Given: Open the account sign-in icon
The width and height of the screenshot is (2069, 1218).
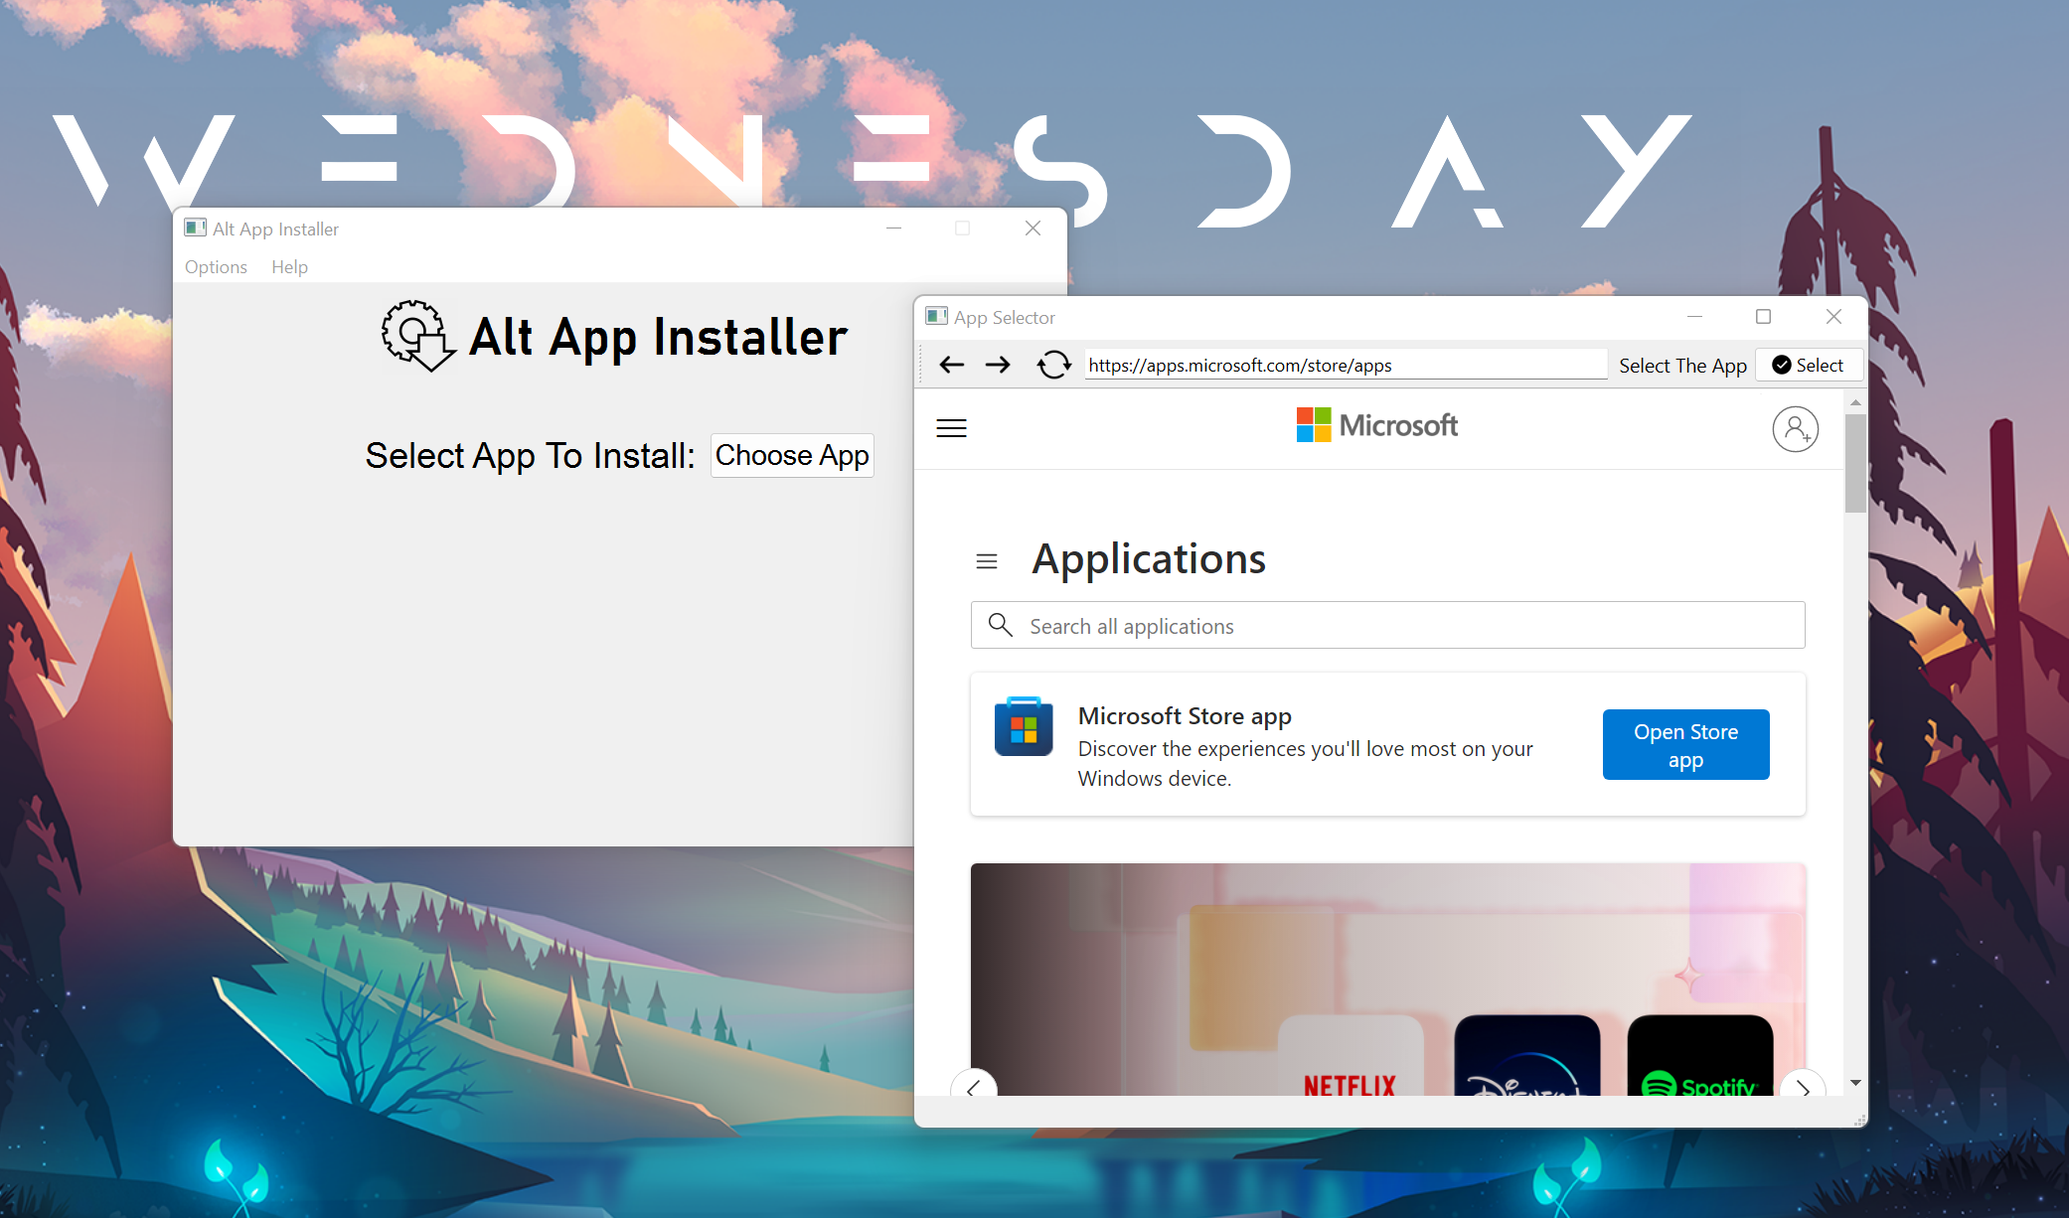Looking at the screenshot, I should coord(1796,428).
